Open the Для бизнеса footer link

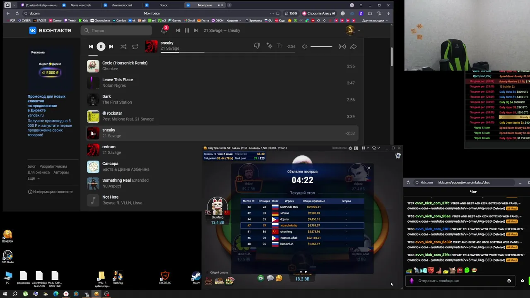tap(39, 172)
